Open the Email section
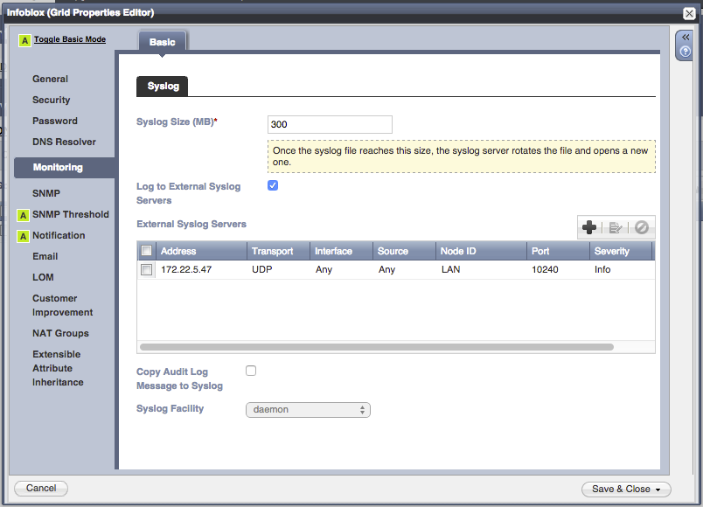The height and width of the screenshot is (507, 703). tap(45, 256)
